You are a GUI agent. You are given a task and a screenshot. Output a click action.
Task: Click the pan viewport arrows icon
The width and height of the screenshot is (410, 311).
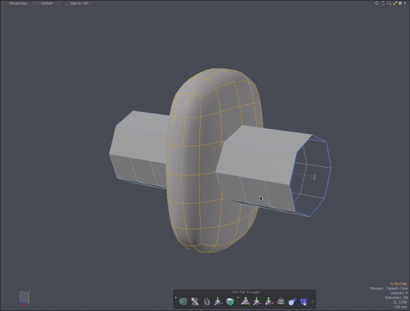pos(377,3)
